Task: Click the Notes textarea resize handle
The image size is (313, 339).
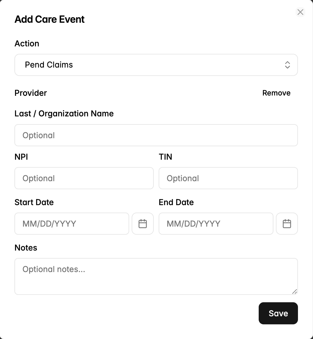Action: [x=294, y=291]
